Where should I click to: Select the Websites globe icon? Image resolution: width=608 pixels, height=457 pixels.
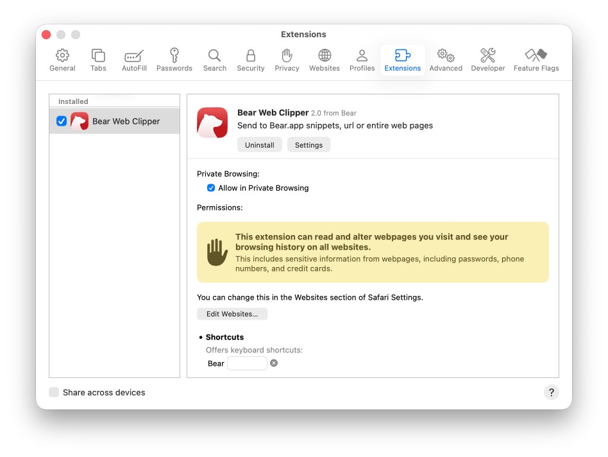325,60
